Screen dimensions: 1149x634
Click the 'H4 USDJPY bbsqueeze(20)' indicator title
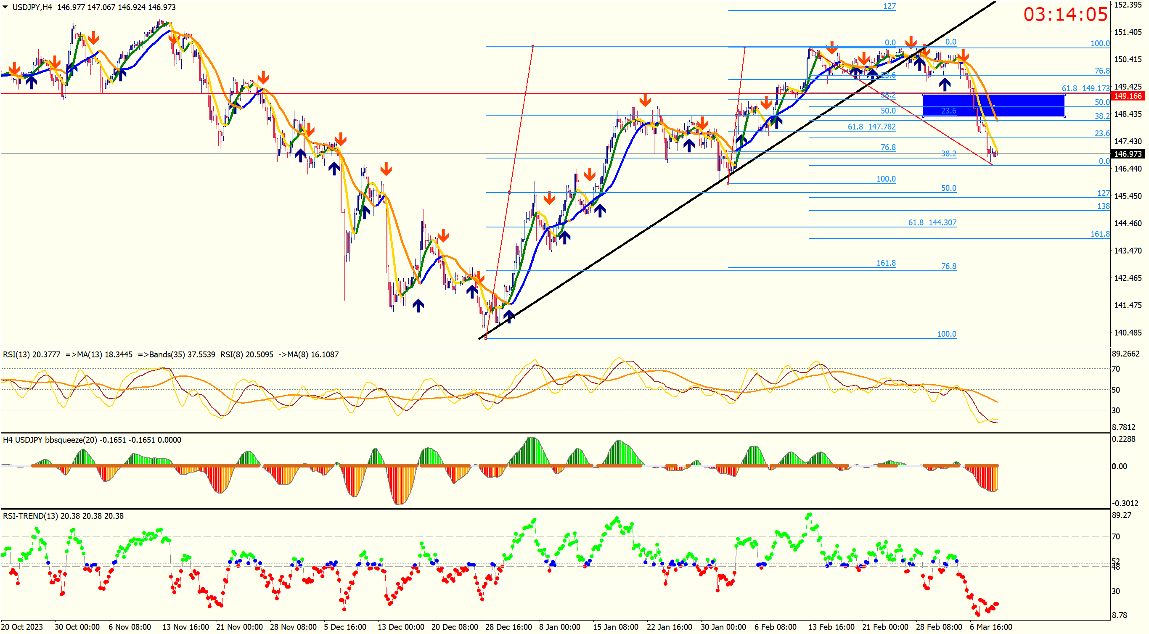[50, 440]
